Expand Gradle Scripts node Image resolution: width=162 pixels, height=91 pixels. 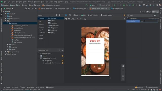[4, 54]
